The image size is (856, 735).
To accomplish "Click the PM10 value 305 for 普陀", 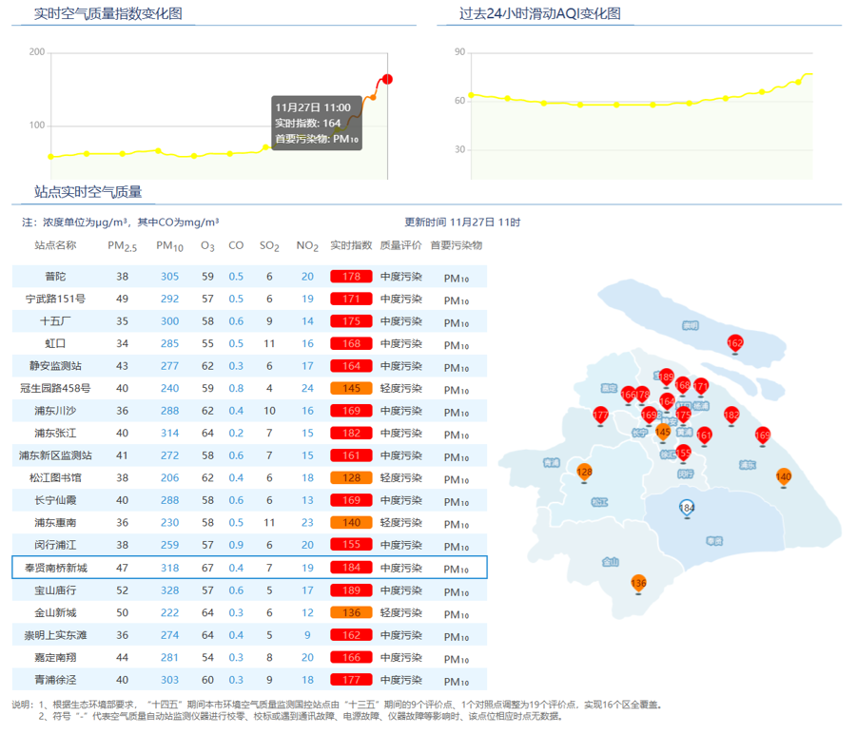I will pos(169,277).
